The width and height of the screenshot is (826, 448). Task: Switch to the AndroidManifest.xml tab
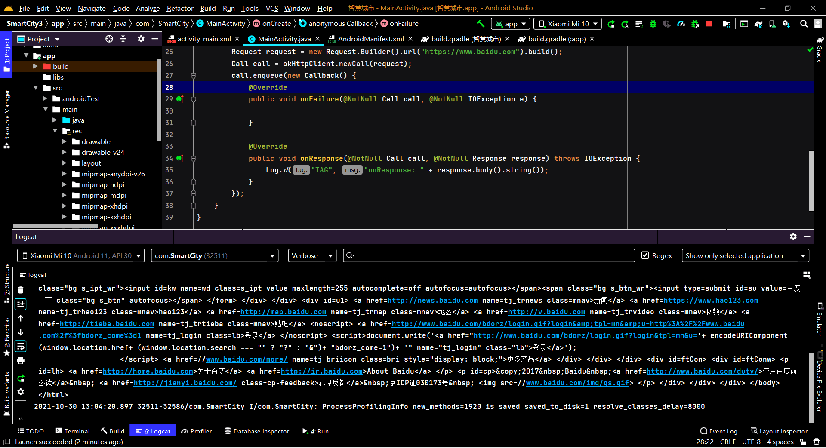tap(370, 39)
